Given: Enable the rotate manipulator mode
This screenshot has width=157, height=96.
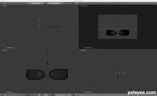Looking at the screenshot, I should coord(45,95).
